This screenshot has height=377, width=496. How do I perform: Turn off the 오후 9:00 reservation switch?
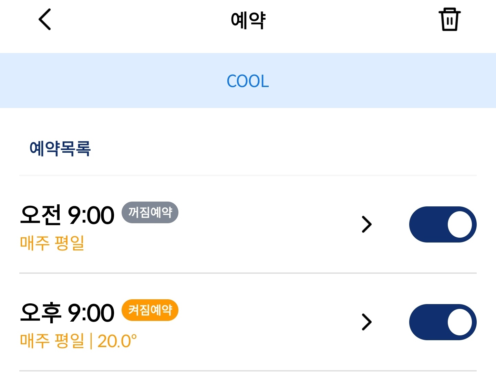[x=442, y=322]
